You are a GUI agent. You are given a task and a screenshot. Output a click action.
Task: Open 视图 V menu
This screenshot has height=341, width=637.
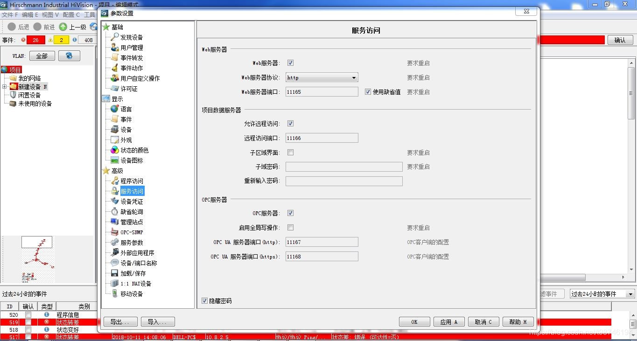50,15
